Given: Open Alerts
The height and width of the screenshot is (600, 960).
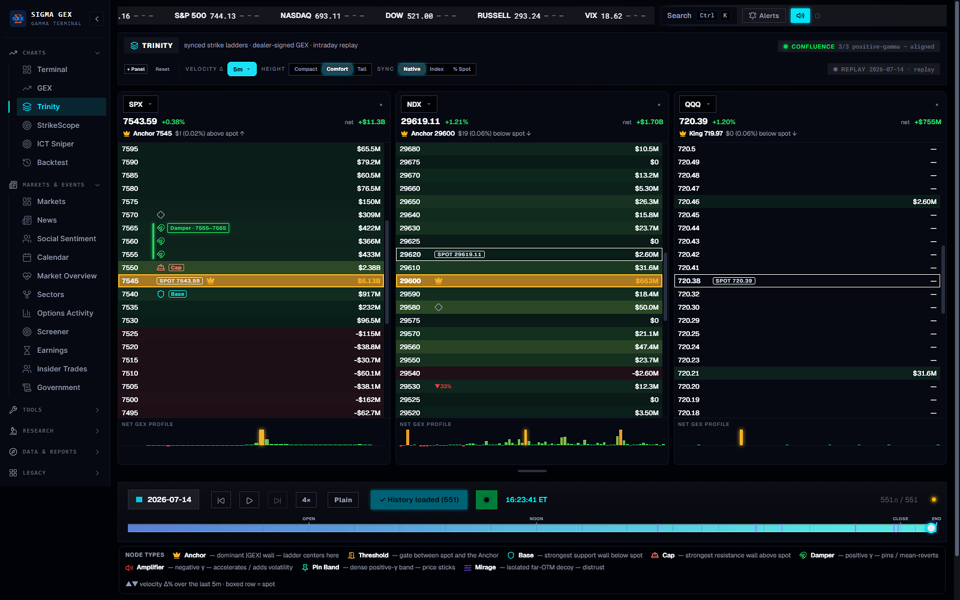Looking at the screenshot, I should [764, 16].
